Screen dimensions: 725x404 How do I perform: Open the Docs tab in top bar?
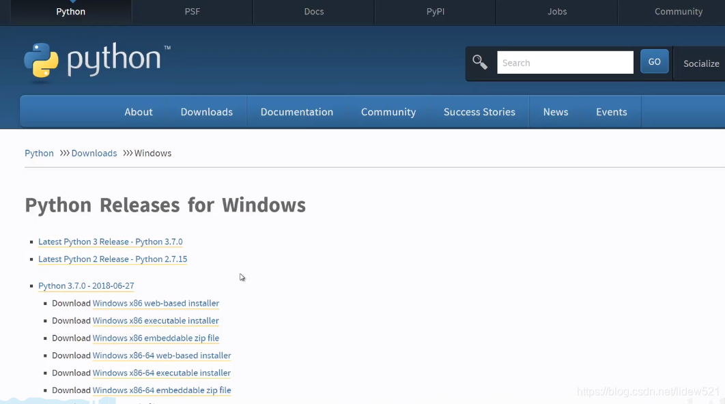pyautogui.click(x=314, y=12)
